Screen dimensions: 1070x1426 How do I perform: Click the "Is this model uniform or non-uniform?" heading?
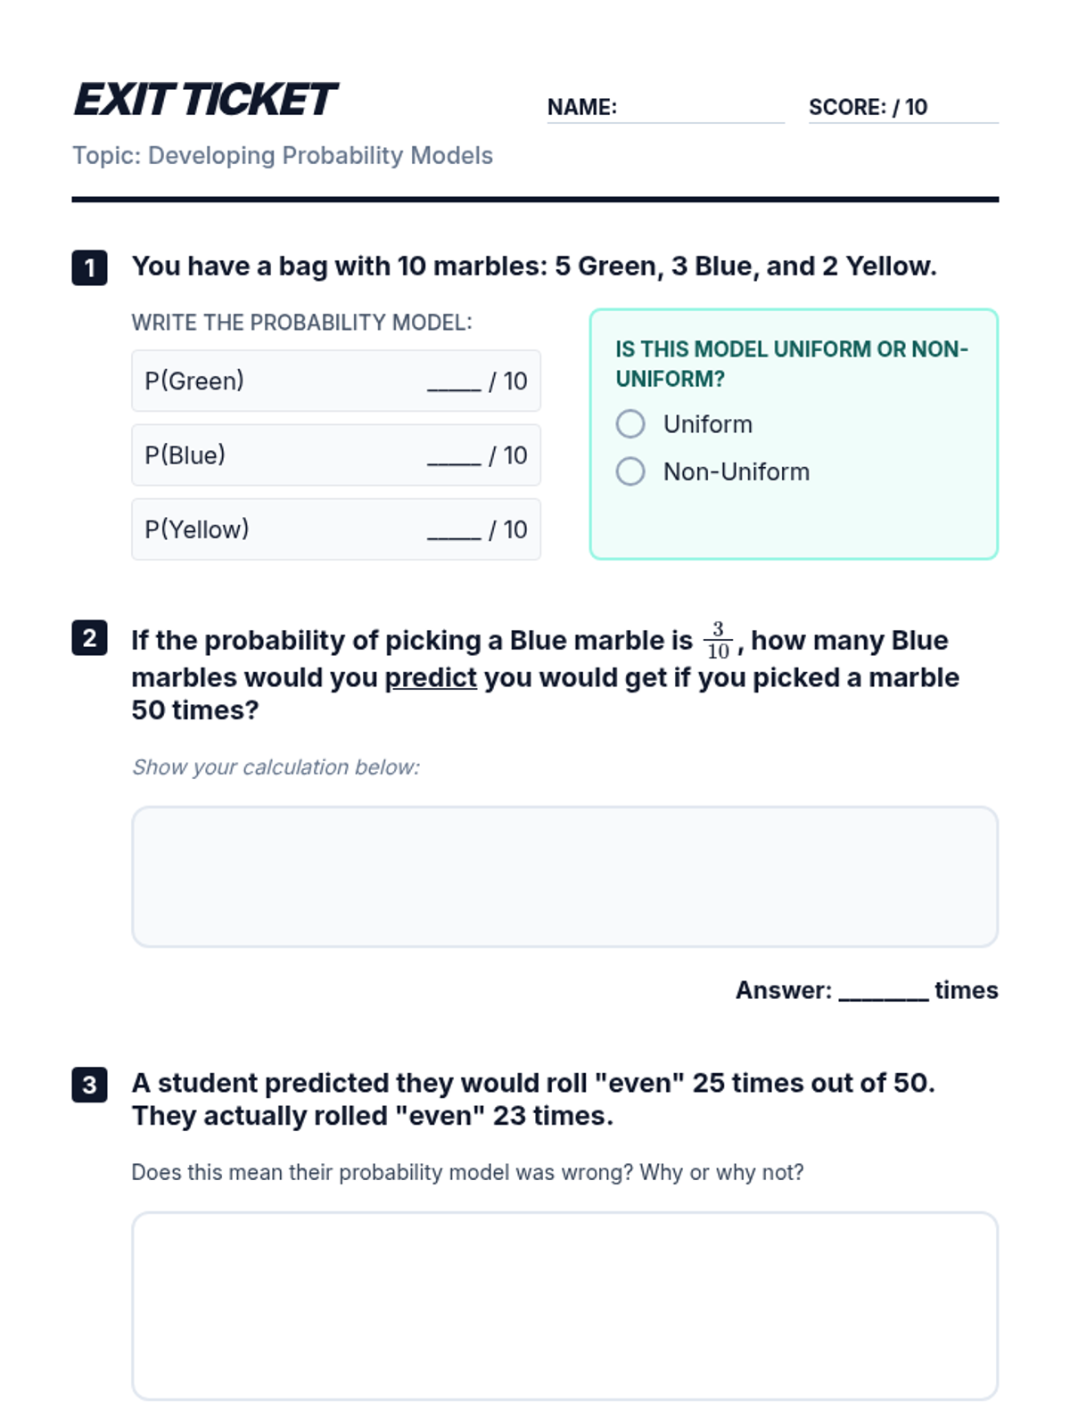click(x=791, y=364)
